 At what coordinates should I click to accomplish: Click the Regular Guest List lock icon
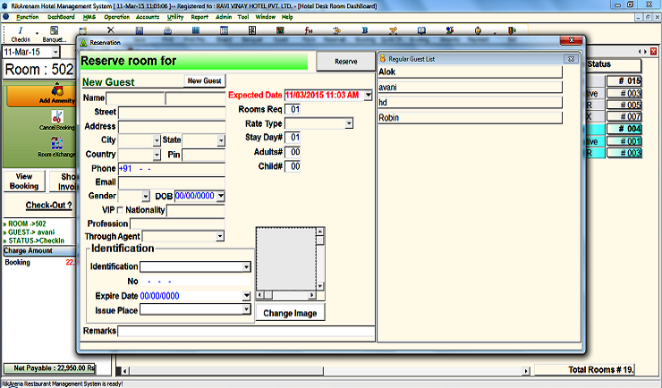coord(382,58)
